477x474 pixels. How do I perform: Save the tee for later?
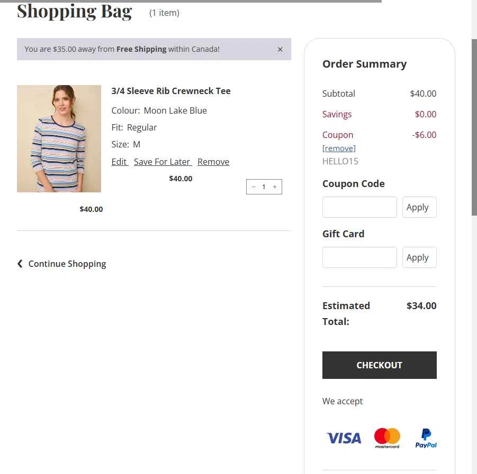[x=162, y=162]
